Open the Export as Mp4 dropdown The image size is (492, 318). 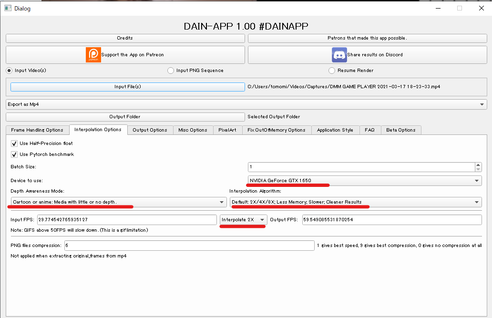[246, 104]
